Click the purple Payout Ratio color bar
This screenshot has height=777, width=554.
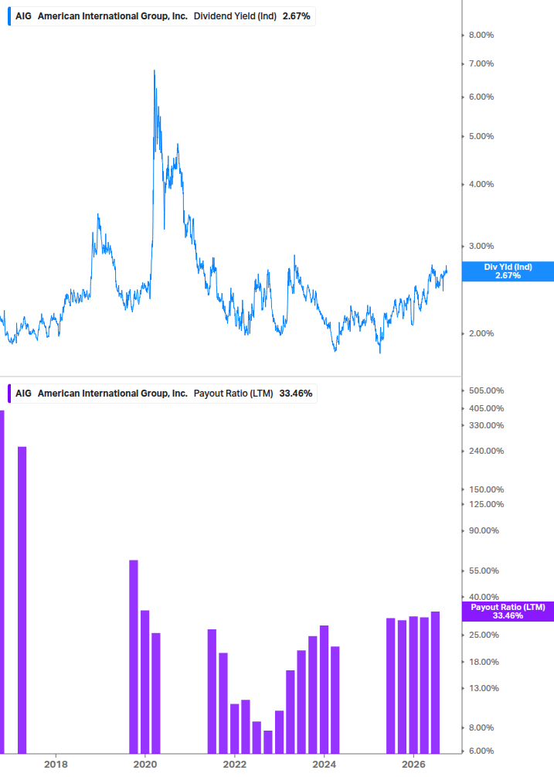point(9,394)
